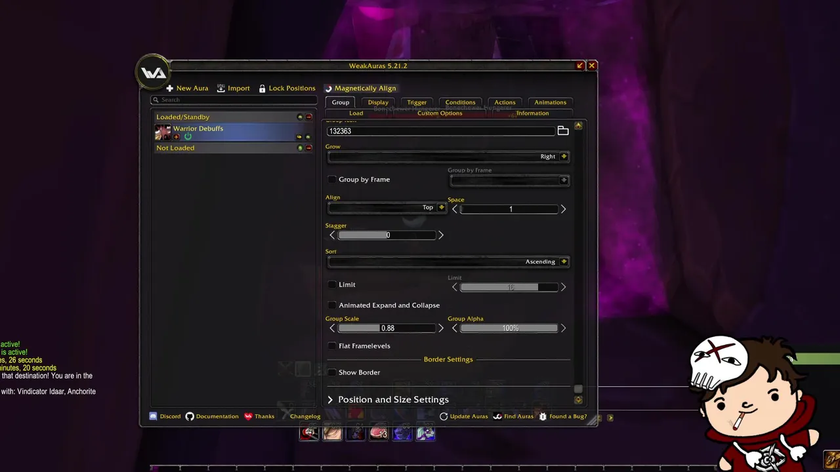This screenshot has height=472, width=840.
Task: Select the Group tab
Action: (x=341, y=102)
